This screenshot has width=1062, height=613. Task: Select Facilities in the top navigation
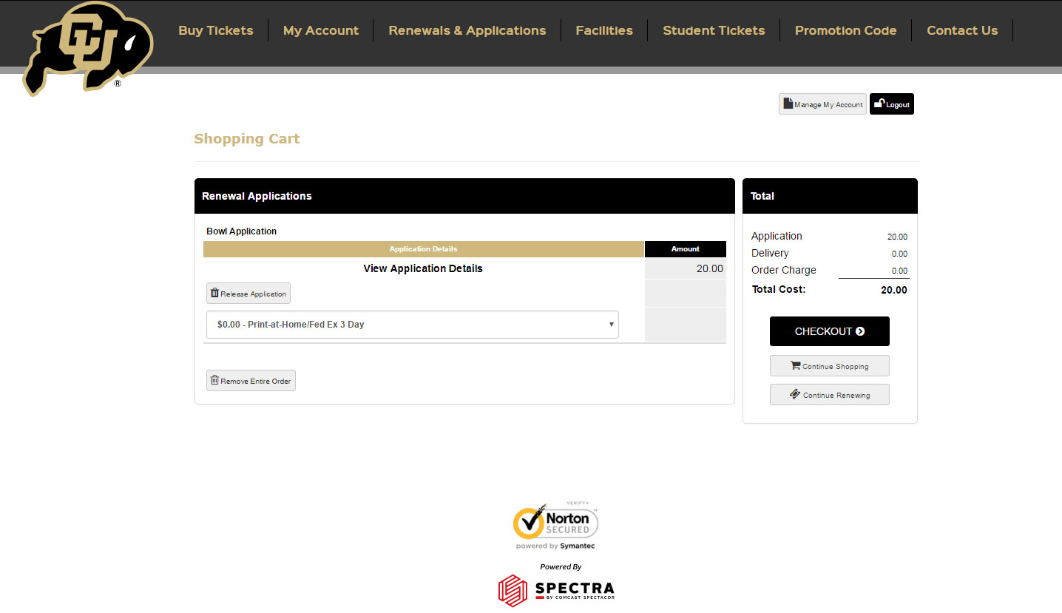click(x=604, y=30)
